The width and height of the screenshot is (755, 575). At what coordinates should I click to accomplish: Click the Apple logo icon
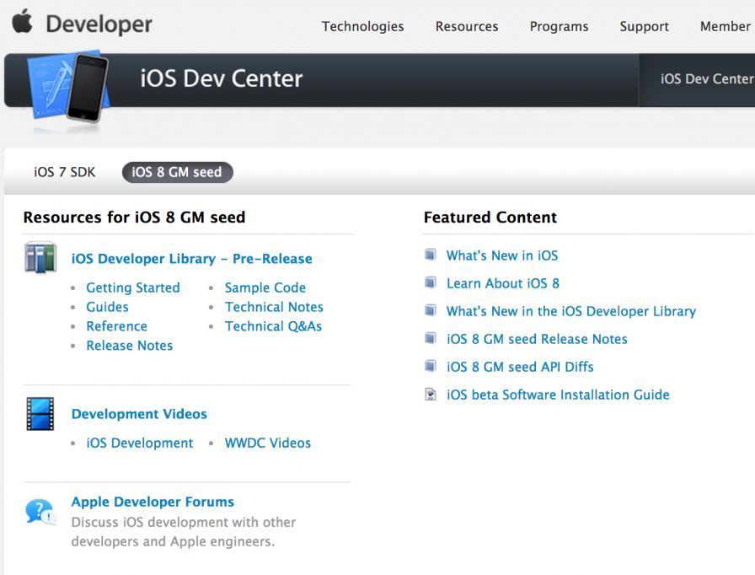coord(22,22)
